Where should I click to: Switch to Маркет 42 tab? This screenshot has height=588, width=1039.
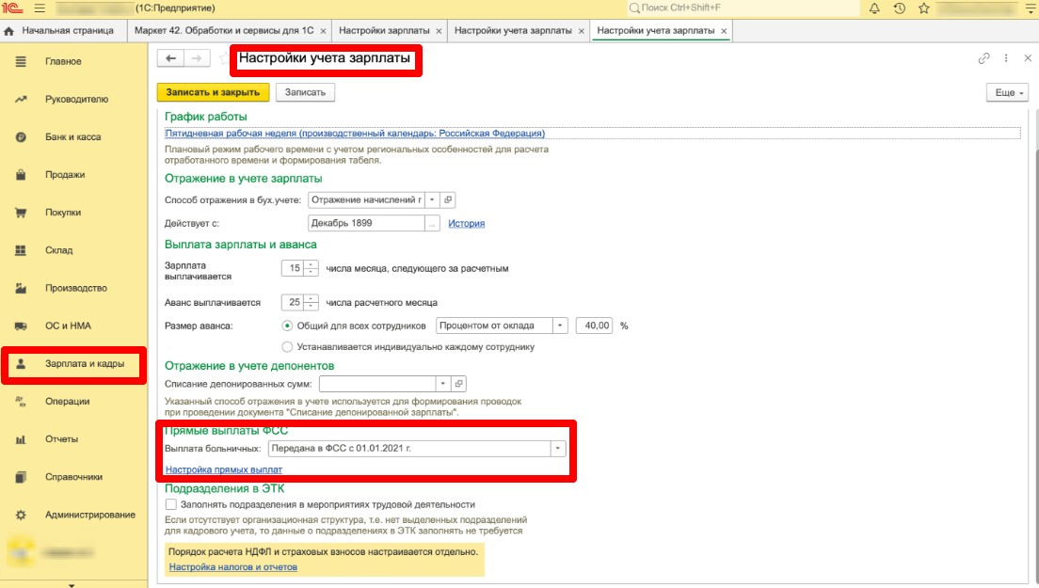(x=224, y=31)
